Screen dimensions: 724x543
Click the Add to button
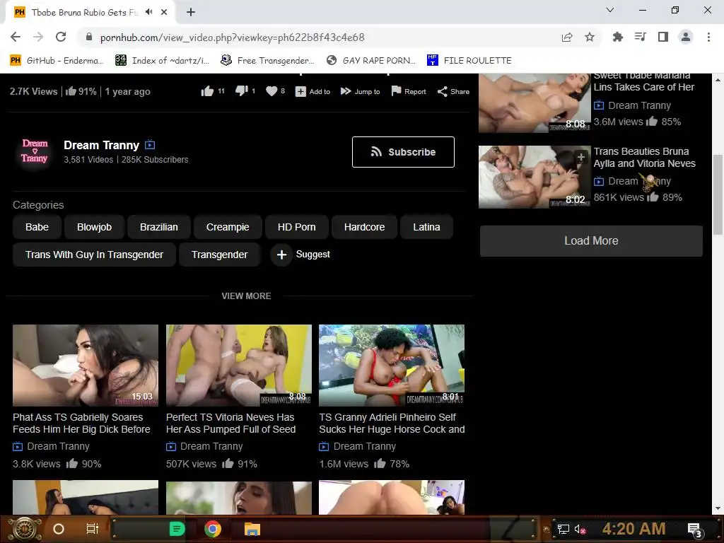click(313, 91)
